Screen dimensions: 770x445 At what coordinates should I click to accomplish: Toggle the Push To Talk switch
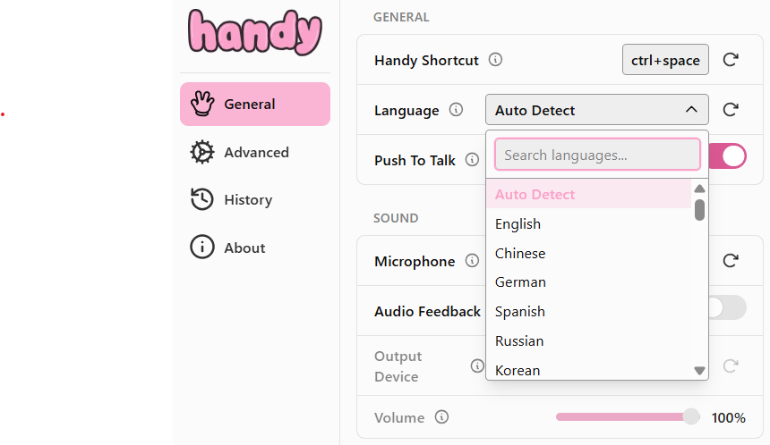(x=727, y=156)
